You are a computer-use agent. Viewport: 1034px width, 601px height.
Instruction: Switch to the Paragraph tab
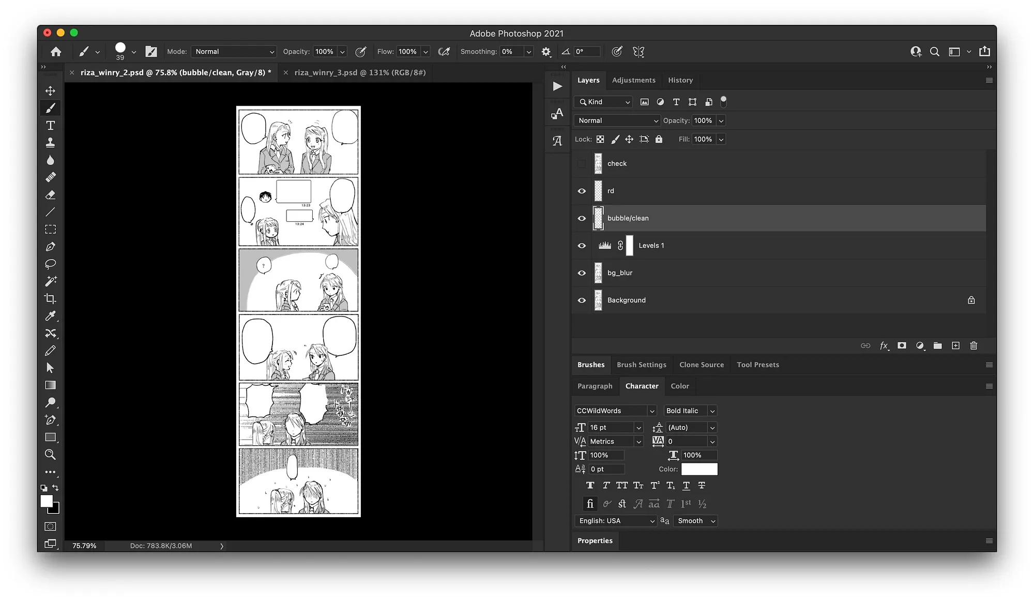click(595, 386)
